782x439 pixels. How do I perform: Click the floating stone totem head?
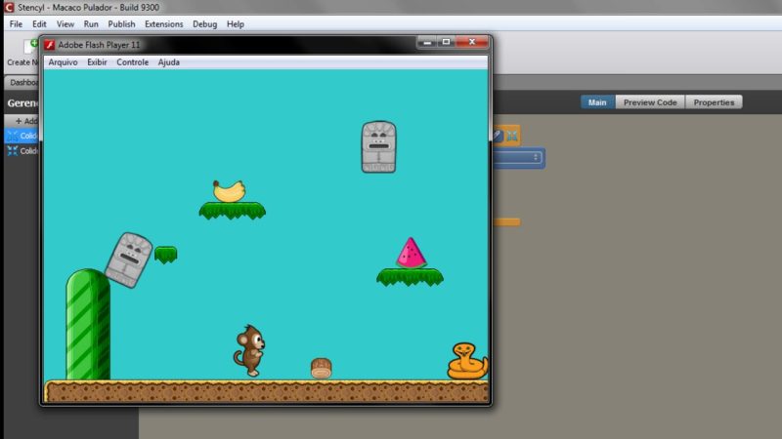379,147
